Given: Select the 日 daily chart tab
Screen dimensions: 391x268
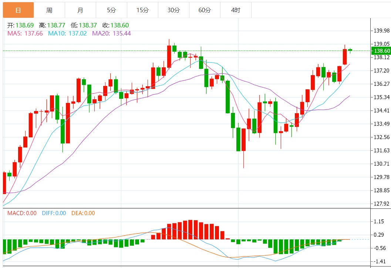Looking at the screenshot, I should pyautogui.click(x=18, y=10).
